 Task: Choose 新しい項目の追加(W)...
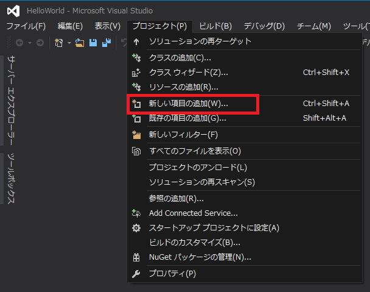click(x=245, y=104)
